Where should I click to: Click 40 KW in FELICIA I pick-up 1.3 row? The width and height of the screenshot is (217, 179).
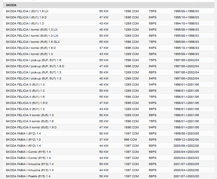click(x=104, y=78)
